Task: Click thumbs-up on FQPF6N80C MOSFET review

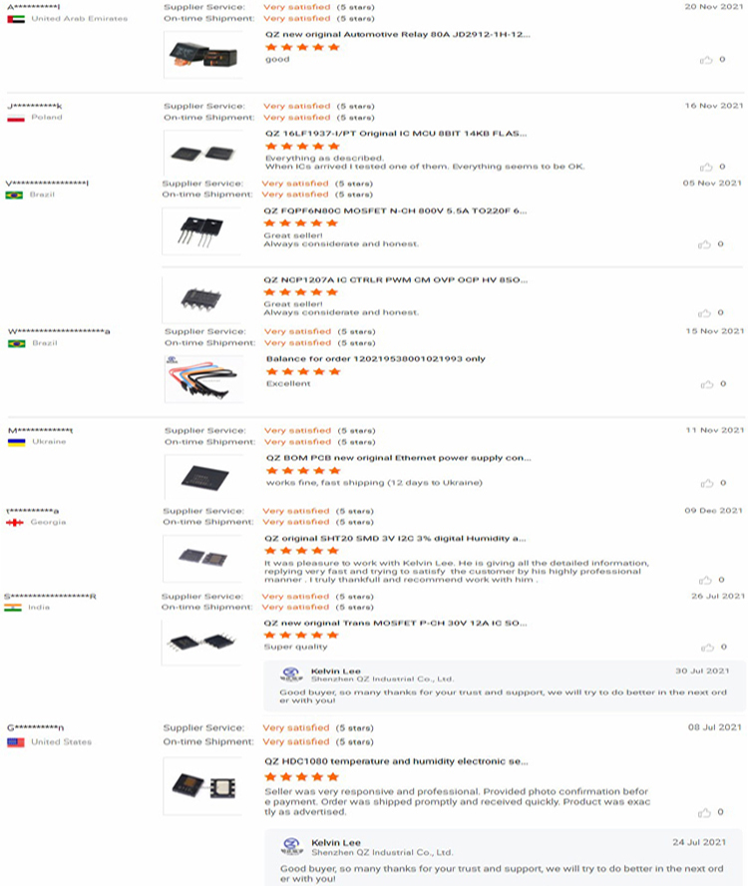Action: pyautogui.click(x=706, y=243)
